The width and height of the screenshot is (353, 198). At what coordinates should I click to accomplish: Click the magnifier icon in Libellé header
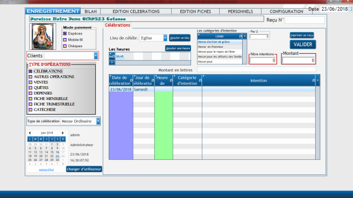[241, 36]
